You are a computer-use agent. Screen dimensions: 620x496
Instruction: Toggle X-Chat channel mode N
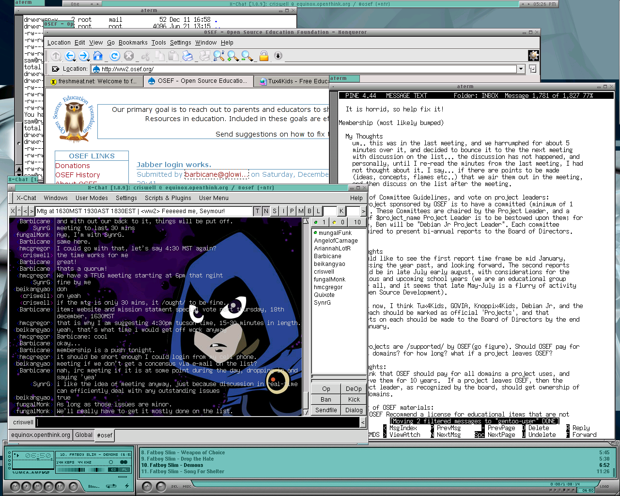(x=266, y=211)
